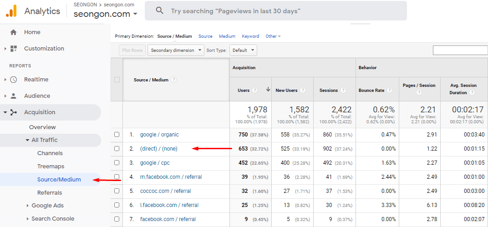Click the search magnifier icon

point(160,11)
